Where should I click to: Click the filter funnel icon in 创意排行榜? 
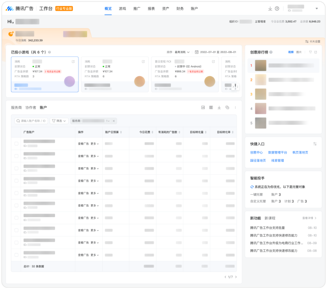[x=310, y=52]
